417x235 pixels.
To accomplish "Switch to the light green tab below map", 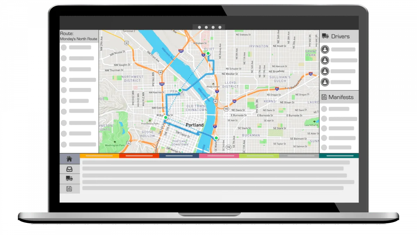I will [259, 156].
